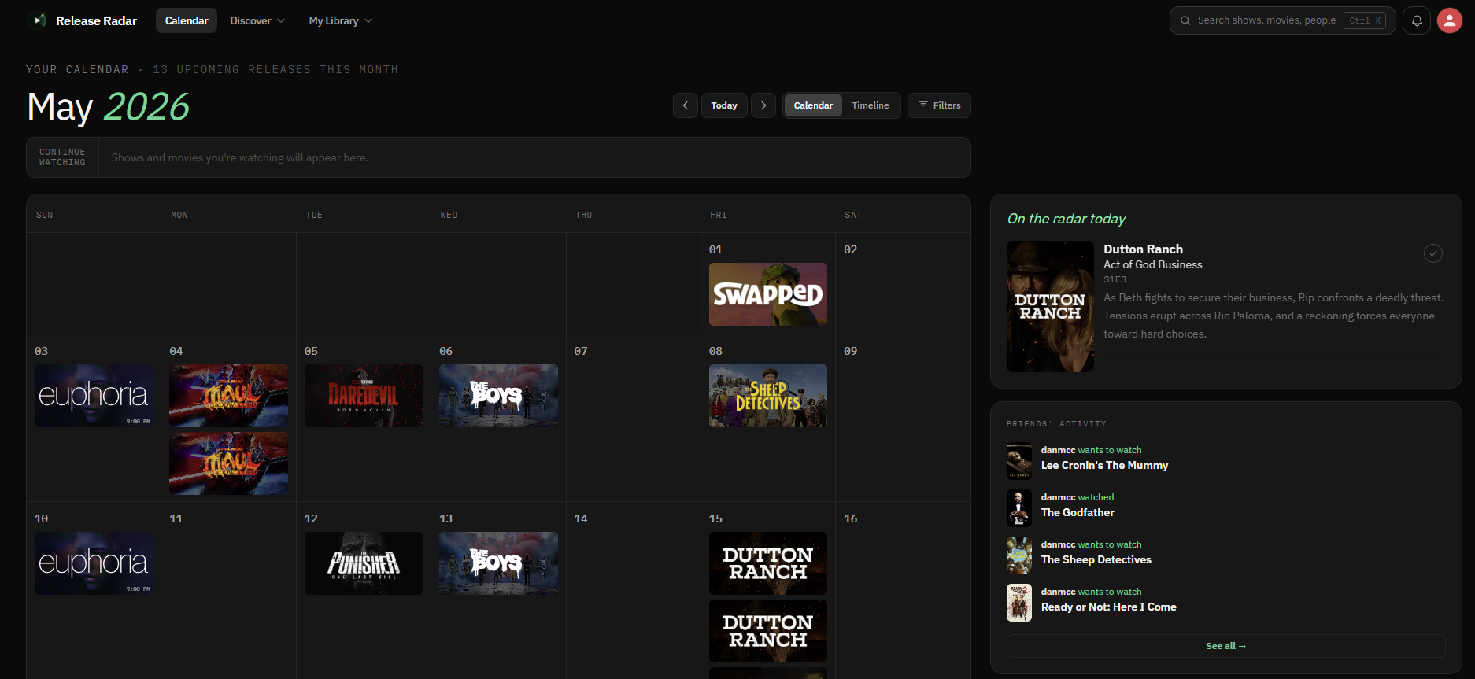
Task: Open The Boys on May 06
Action: pyautogui.click(x=498, y=396)
